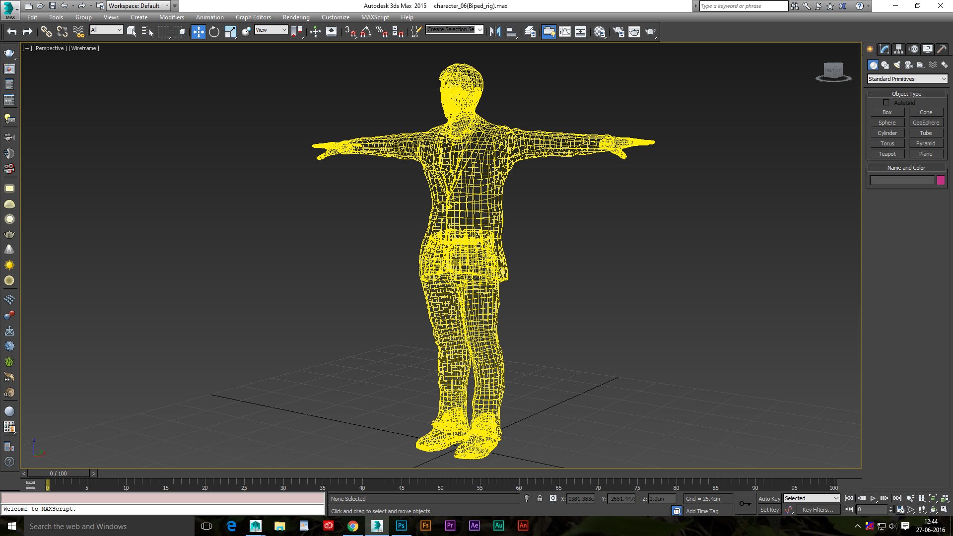Click the 0 / 100 time slider

pos(58,473)
